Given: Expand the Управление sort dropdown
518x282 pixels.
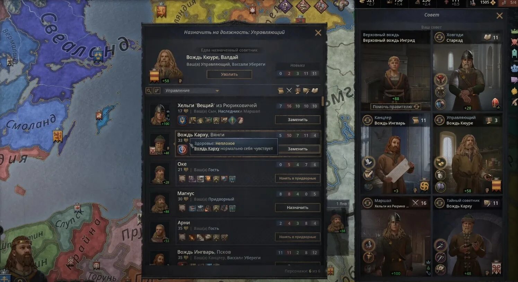Looking at the screenshot, I should click(x=192, y=91).
